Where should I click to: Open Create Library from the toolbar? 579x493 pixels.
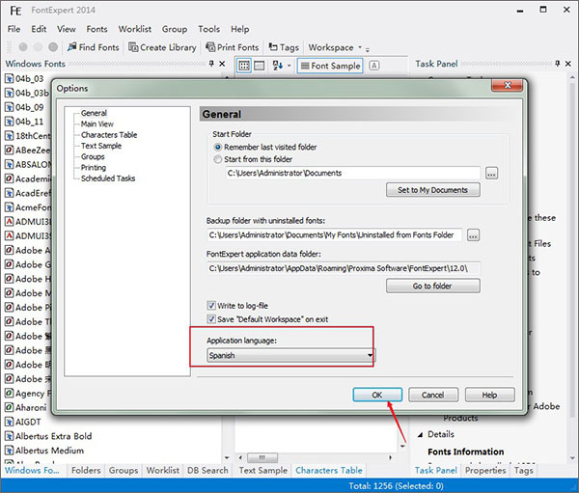point(162,47)
